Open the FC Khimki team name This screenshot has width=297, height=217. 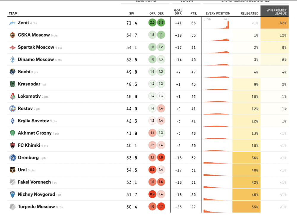(29, 145)
